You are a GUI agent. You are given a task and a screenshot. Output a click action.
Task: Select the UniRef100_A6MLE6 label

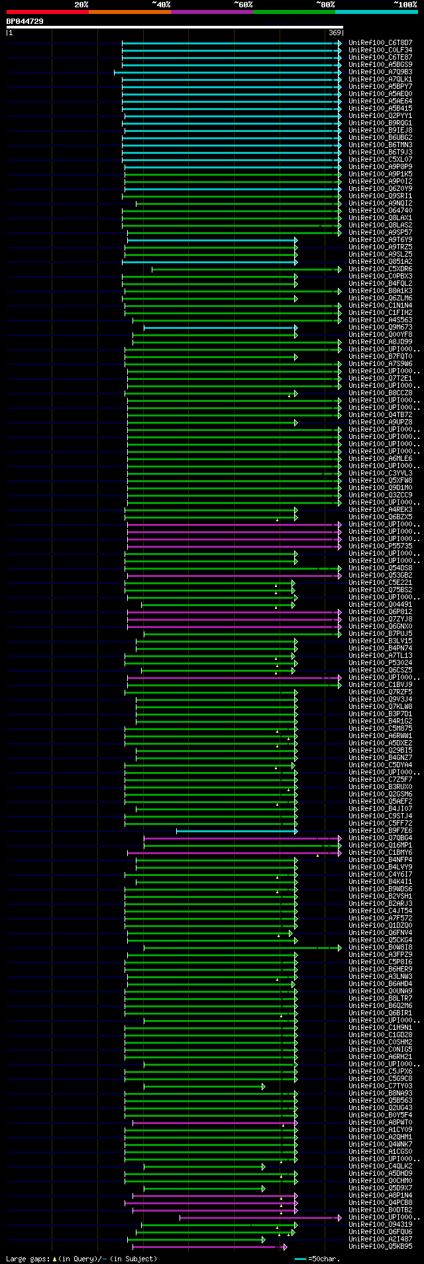(380, 458)
